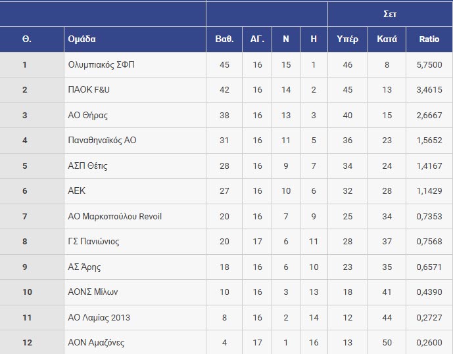Open Παναθηναϊκός ΑΟ team entry
Viewport: 453px width, 354px height.
(102, 141)
